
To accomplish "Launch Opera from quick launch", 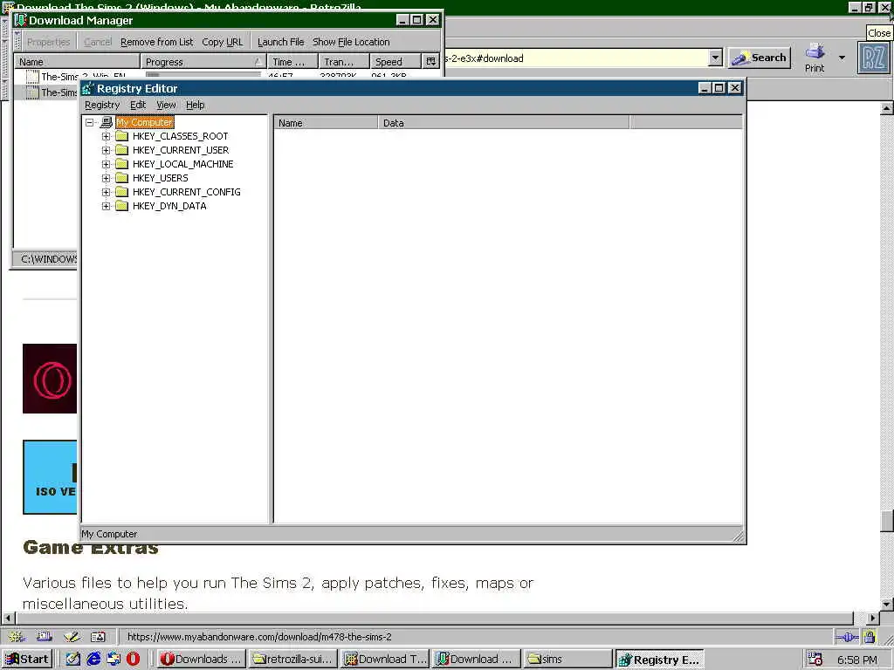I will coord(133,660).
